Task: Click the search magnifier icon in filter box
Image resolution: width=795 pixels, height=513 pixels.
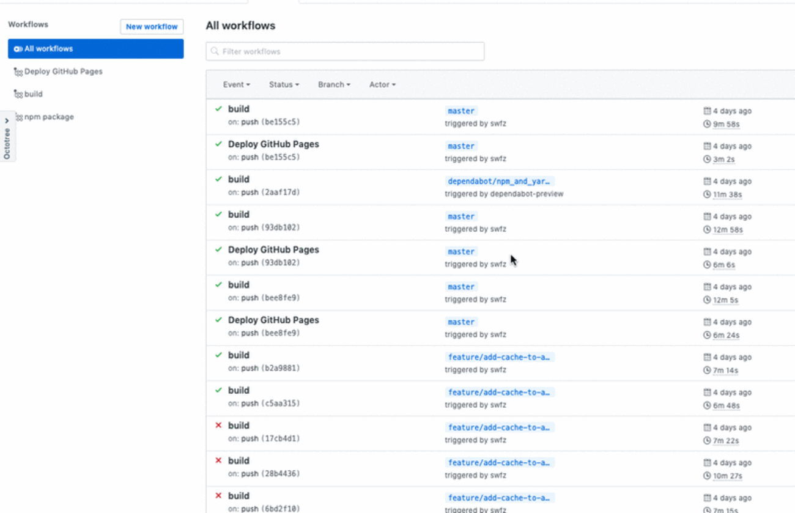Action: click(215, 51)
